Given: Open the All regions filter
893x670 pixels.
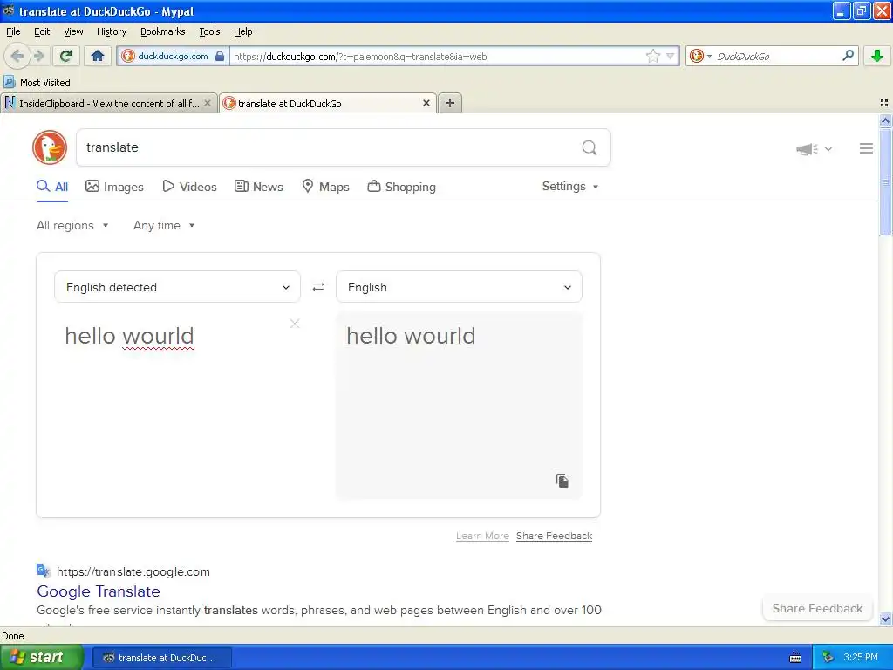Looking at the screenshot, I should (x=72, y=226).
